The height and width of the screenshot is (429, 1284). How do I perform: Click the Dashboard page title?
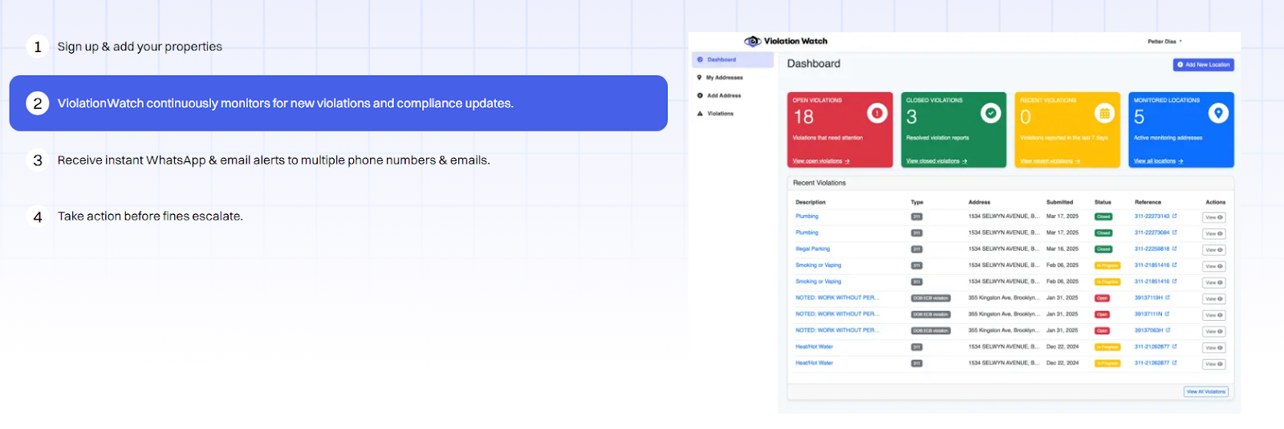pyautogui.click(x=814, y=64)
